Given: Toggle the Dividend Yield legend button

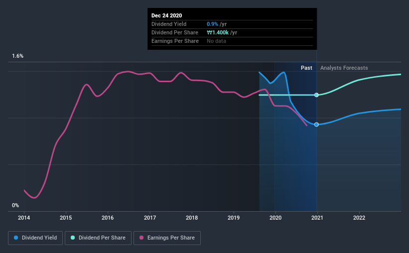Looking at the screenshot, I should [x=35, y=238].
